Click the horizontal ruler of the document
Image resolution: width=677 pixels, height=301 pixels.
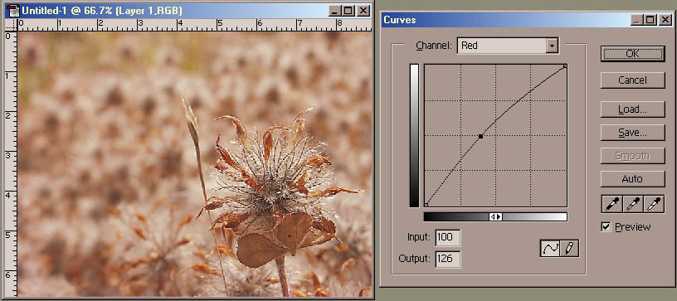pos(194,25)
